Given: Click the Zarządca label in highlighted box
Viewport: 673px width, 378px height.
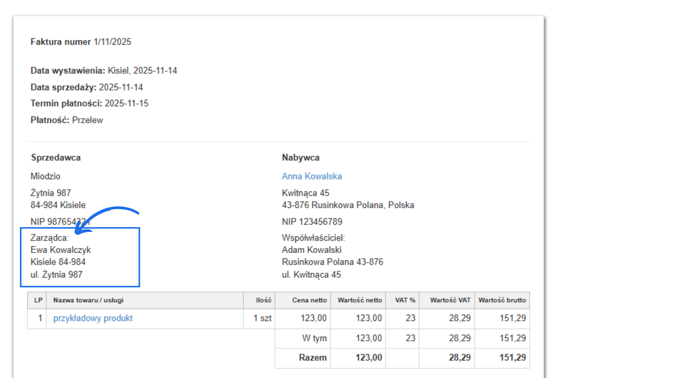Looking at the screenshot, I should 49,238.
